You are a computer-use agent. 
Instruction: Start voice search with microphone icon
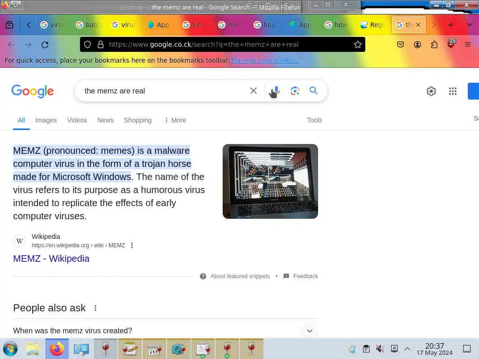pos(276,91)
